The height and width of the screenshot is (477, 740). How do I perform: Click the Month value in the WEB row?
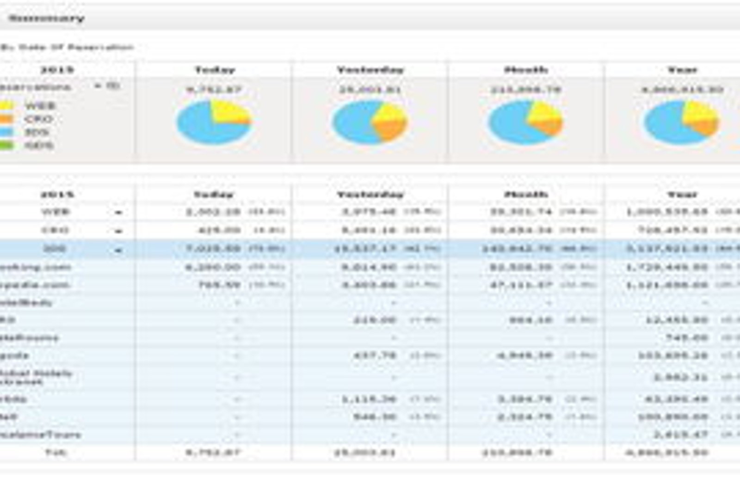521,212
